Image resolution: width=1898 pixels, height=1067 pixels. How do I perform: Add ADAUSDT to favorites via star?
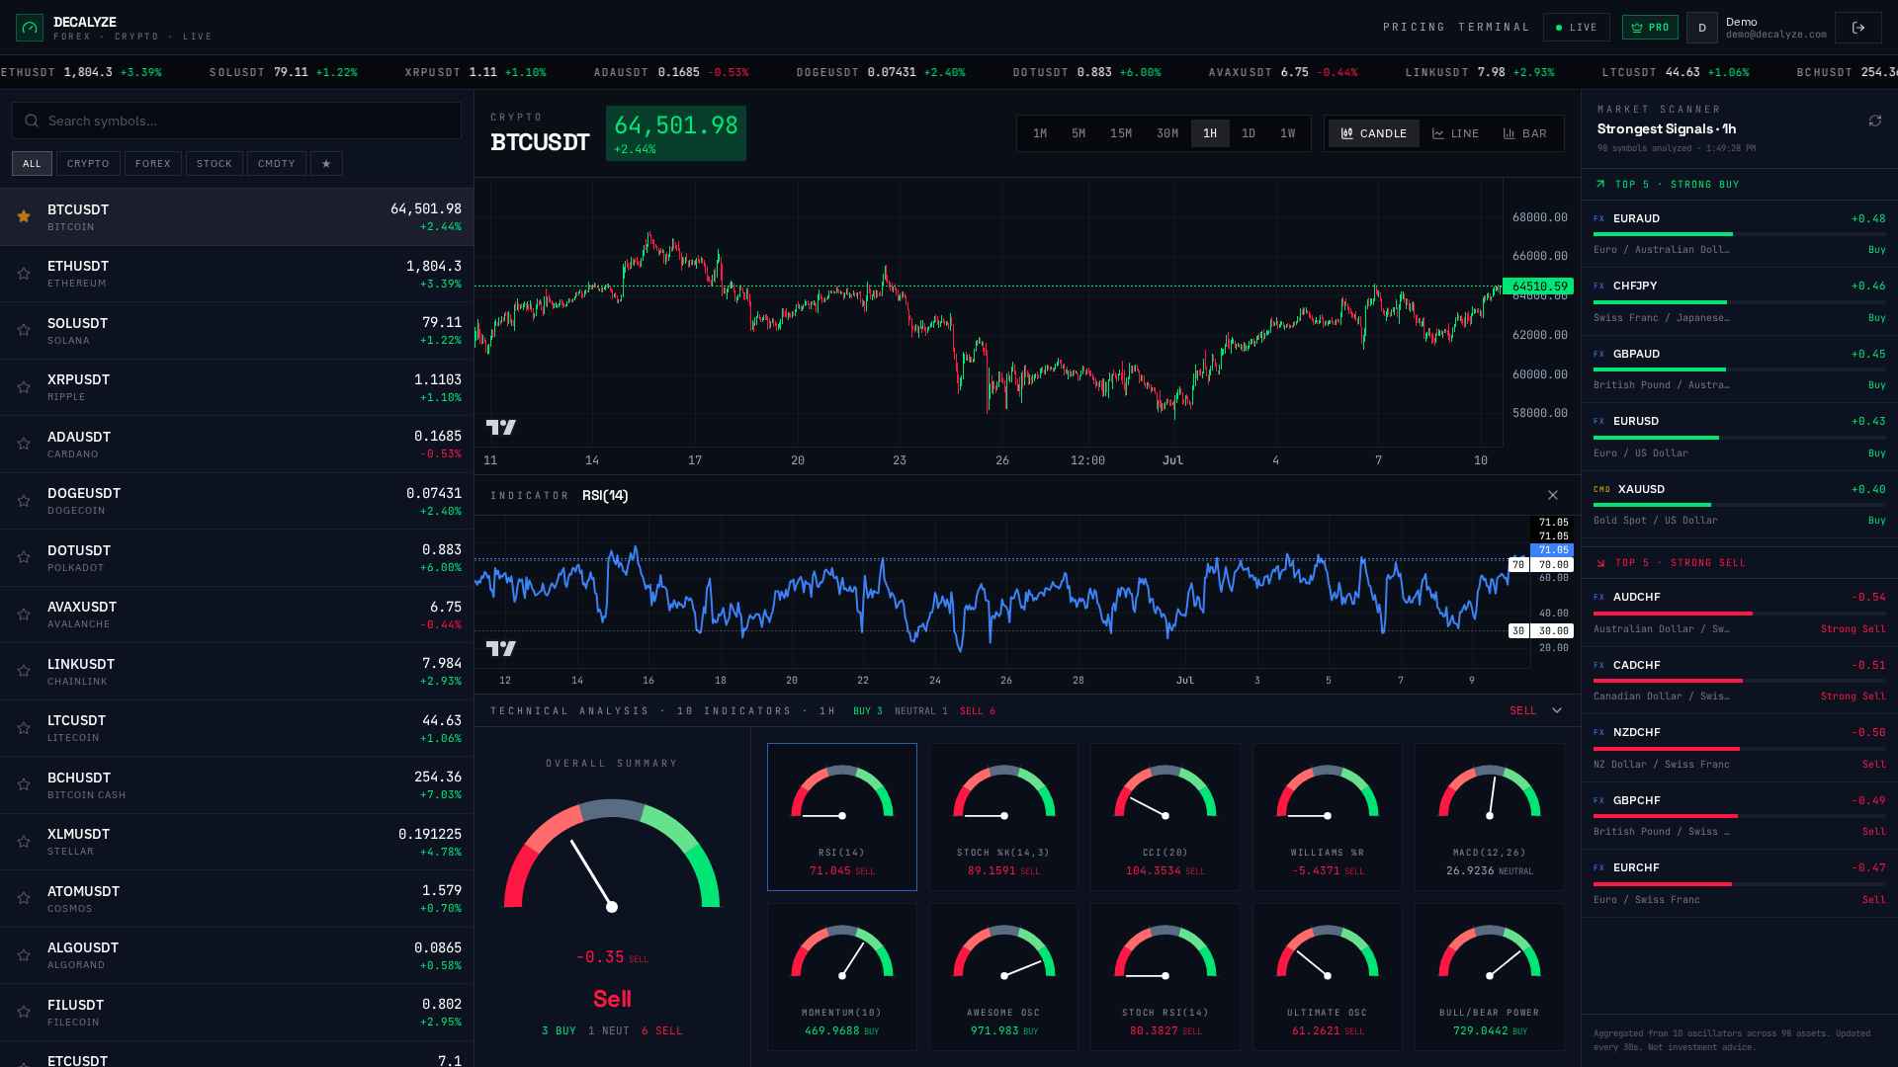pyautogui.click(x=24, y=444)
